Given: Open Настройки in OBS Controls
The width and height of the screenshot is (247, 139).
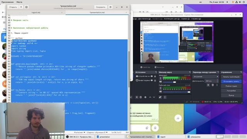Looking at the screenshot, I should click(231, 91).
